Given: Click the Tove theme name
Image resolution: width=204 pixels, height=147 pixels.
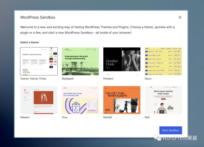Looking at the screenshot, I should (x=65, y=117).
